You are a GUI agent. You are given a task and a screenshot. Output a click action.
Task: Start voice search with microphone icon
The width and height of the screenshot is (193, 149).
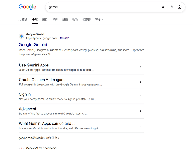(x=172, y=7)
